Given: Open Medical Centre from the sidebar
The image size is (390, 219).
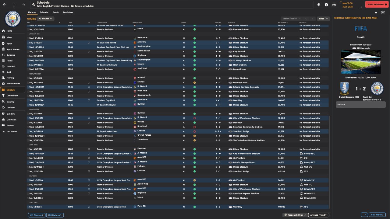Looking at the screenshot, I should pyautogui.click(x=13, y=84).
